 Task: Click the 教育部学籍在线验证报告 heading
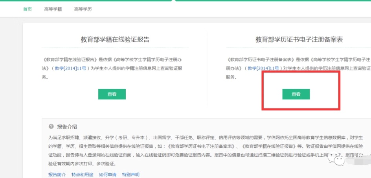115,40
